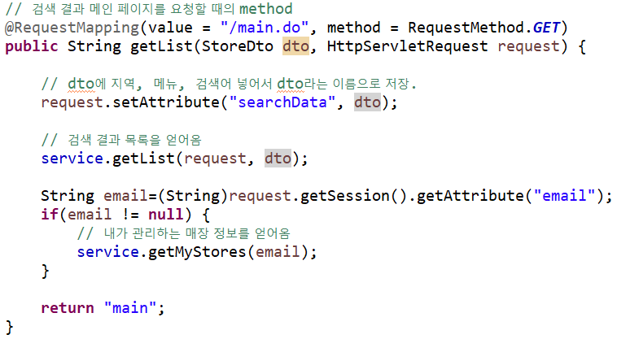Screen dimensions: 617x339
Task: Click the null keyword
Action: pyautogui.click(x=166, y=215)
